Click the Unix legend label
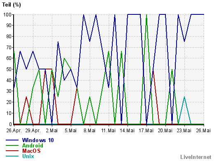214x161 pixels. [28, 156]
